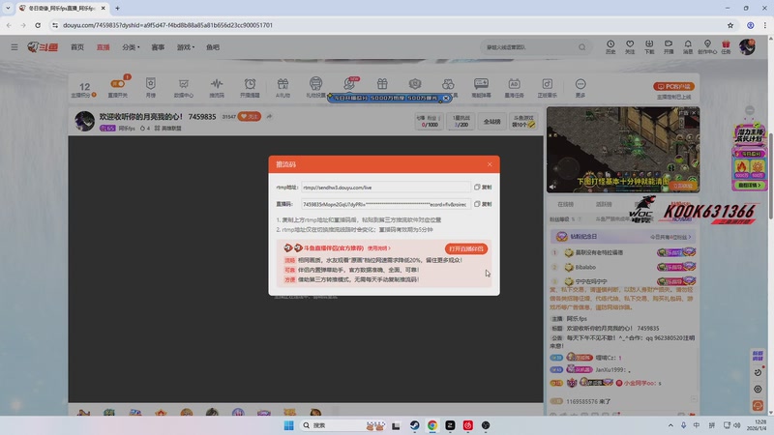Open the 创作中心 lightbulb icon
774x435 pixels.
(x=707, y=46)
